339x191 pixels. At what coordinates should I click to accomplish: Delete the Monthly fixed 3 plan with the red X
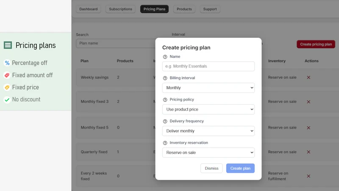click(308, 101)
